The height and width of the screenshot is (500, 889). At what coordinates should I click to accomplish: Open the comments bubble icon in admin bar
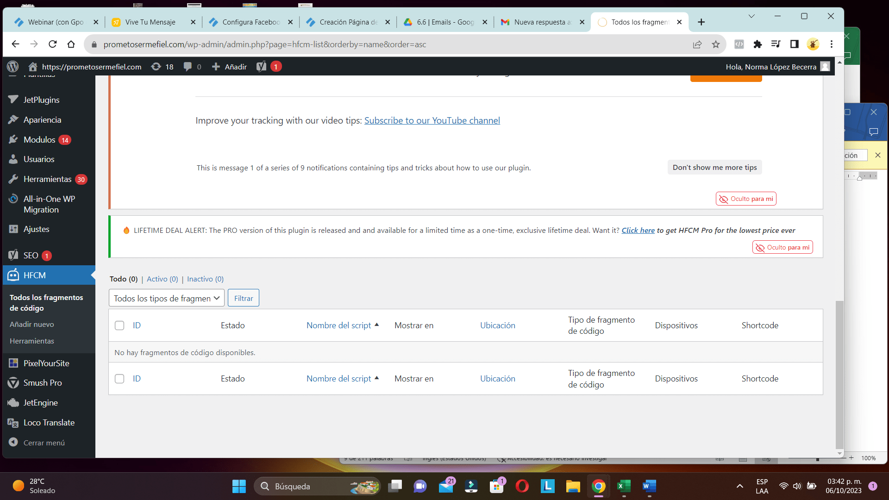click(x=192, y=67)
